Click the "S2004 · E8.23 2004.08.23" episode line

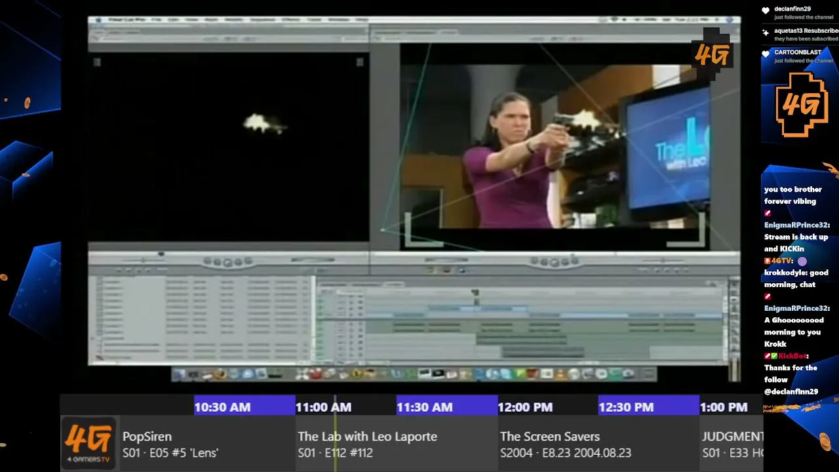point(566,453)
